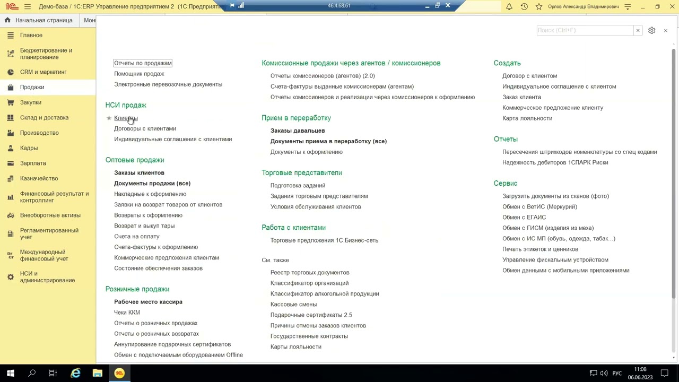The width and height of the screenshot is (679, 382).
Task: Open Печать этикеток и ценников
Action: (x=540, y=249)
